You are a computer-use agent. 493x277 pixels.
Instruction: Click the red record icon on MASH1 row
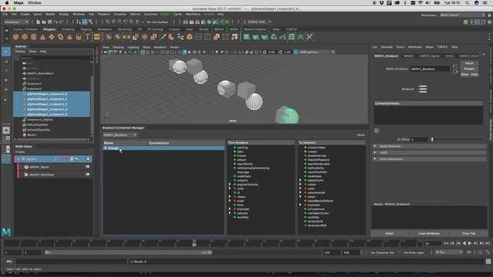coord(67,159)
